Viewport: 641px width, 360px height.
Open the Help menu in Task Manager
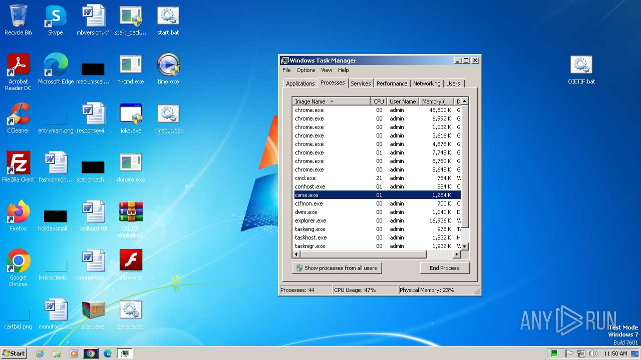point(343,70)
